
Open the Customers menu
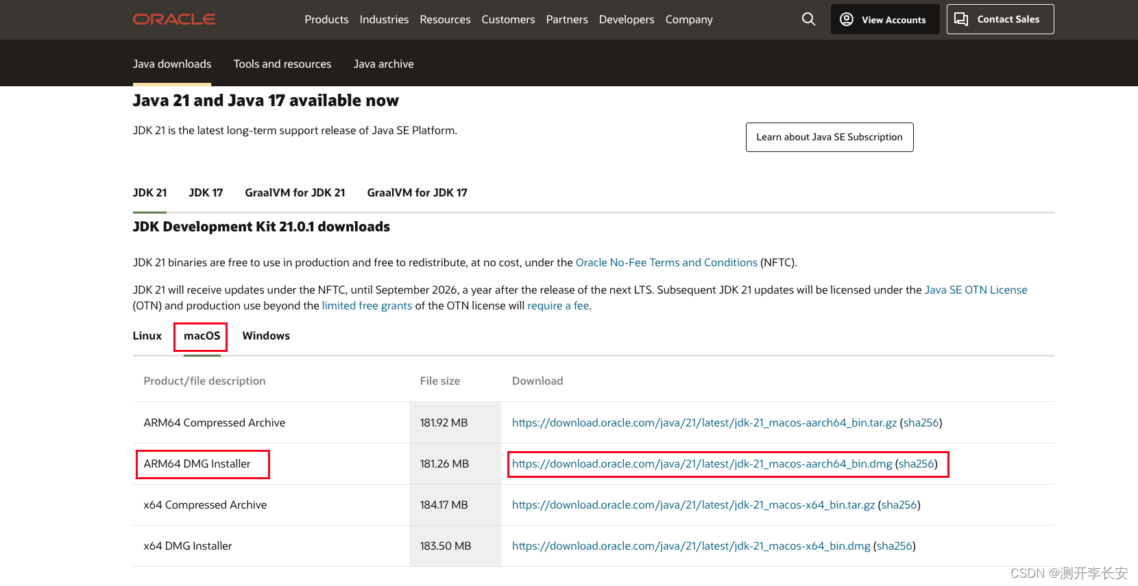coord(508,19)
